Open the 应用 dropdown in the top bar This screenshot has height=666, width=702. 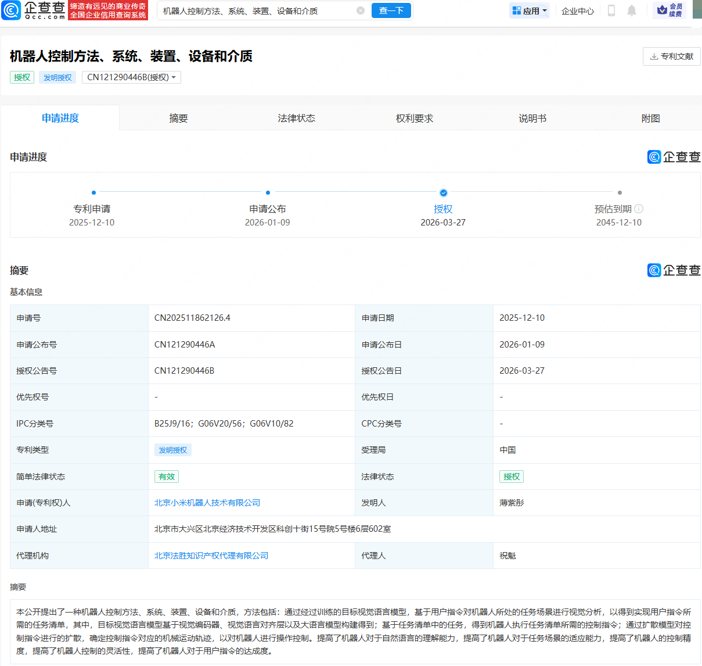[x=529, y=10]
